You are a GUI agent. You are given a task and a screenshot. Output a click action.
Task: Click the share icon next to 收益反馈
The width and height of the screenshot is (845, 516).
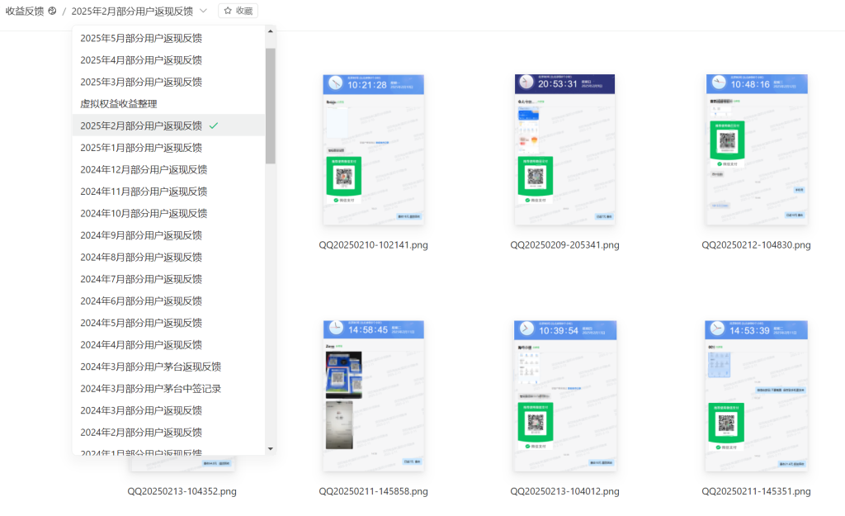click(52, 11)
